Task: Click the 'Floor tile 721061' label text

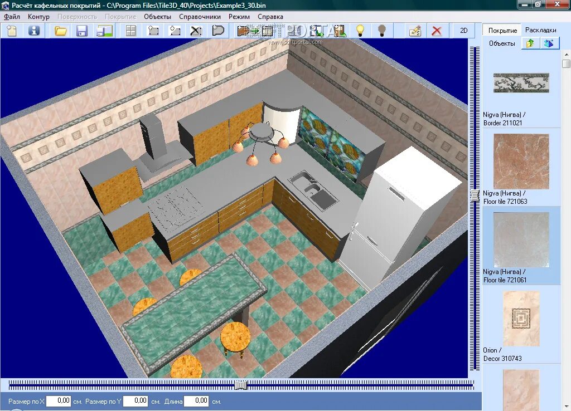Action: point(505,280)
